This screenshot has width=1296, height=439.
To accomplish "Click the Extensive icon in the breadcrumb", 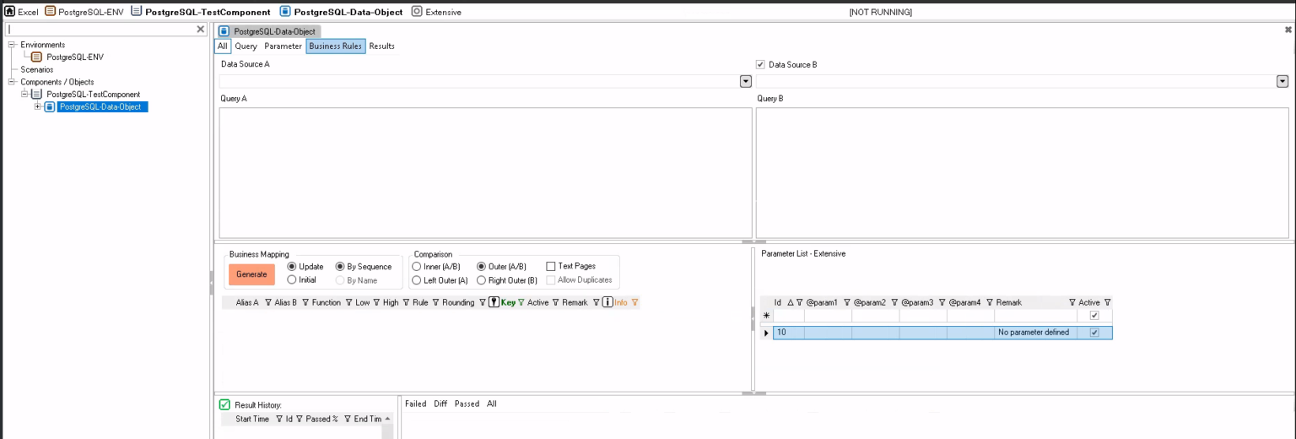I will (417, 12).
